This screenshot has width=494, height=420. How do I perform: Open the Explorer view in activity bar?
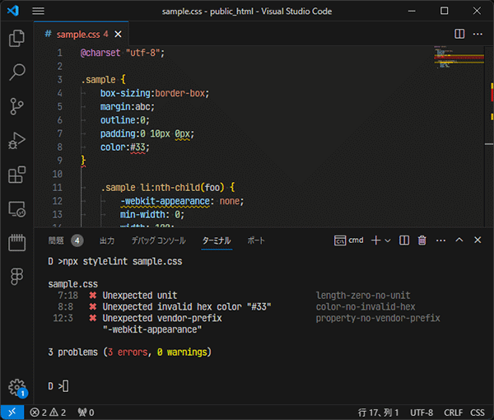[16, 38]
